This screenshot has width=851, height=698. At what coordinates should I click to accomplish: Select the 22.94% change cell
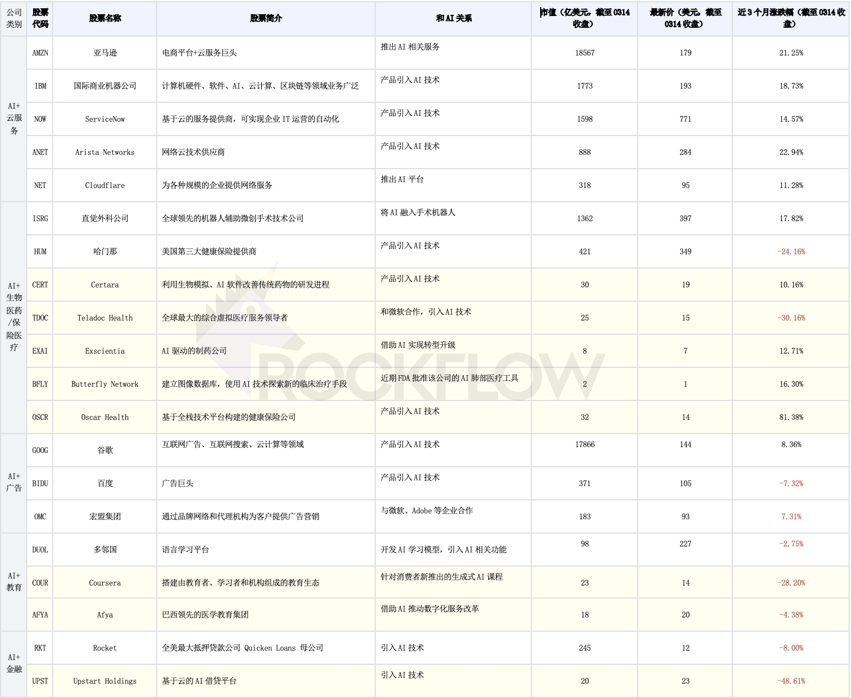pos(791,152)
